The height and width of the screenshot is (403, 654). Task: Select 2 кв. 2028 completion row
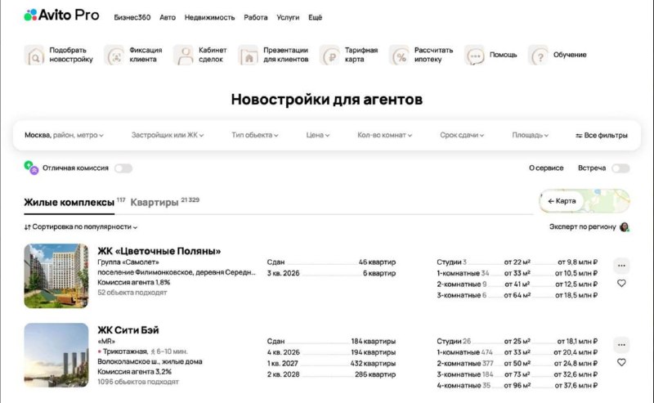click(x=332, y=374)
